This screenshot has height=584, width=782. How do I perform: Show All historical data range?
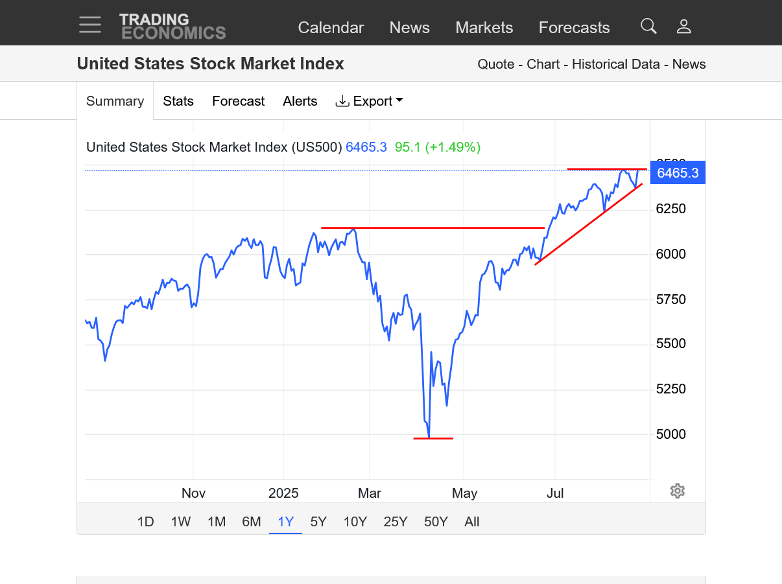coord(472,522)
